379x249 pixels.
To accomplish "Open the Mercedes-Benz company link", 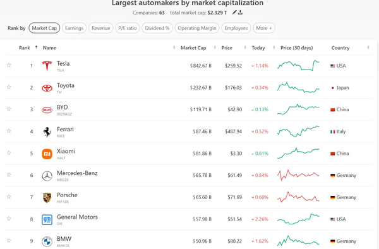I will (x=77, y=173).
